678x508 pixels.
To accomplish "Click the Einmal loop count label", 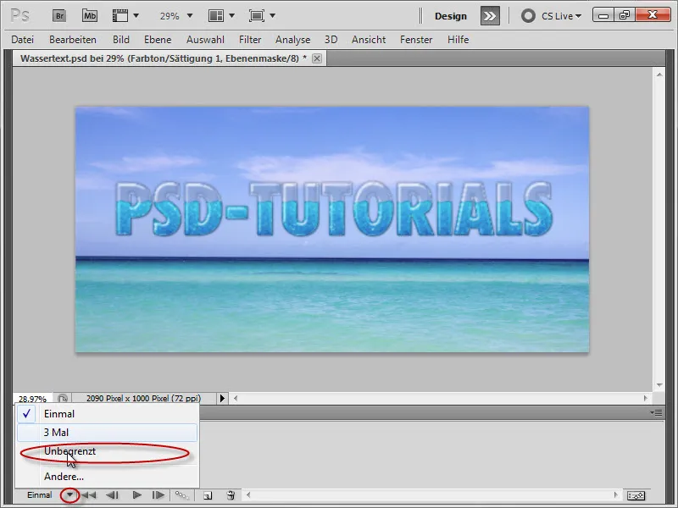I will 39,495.
